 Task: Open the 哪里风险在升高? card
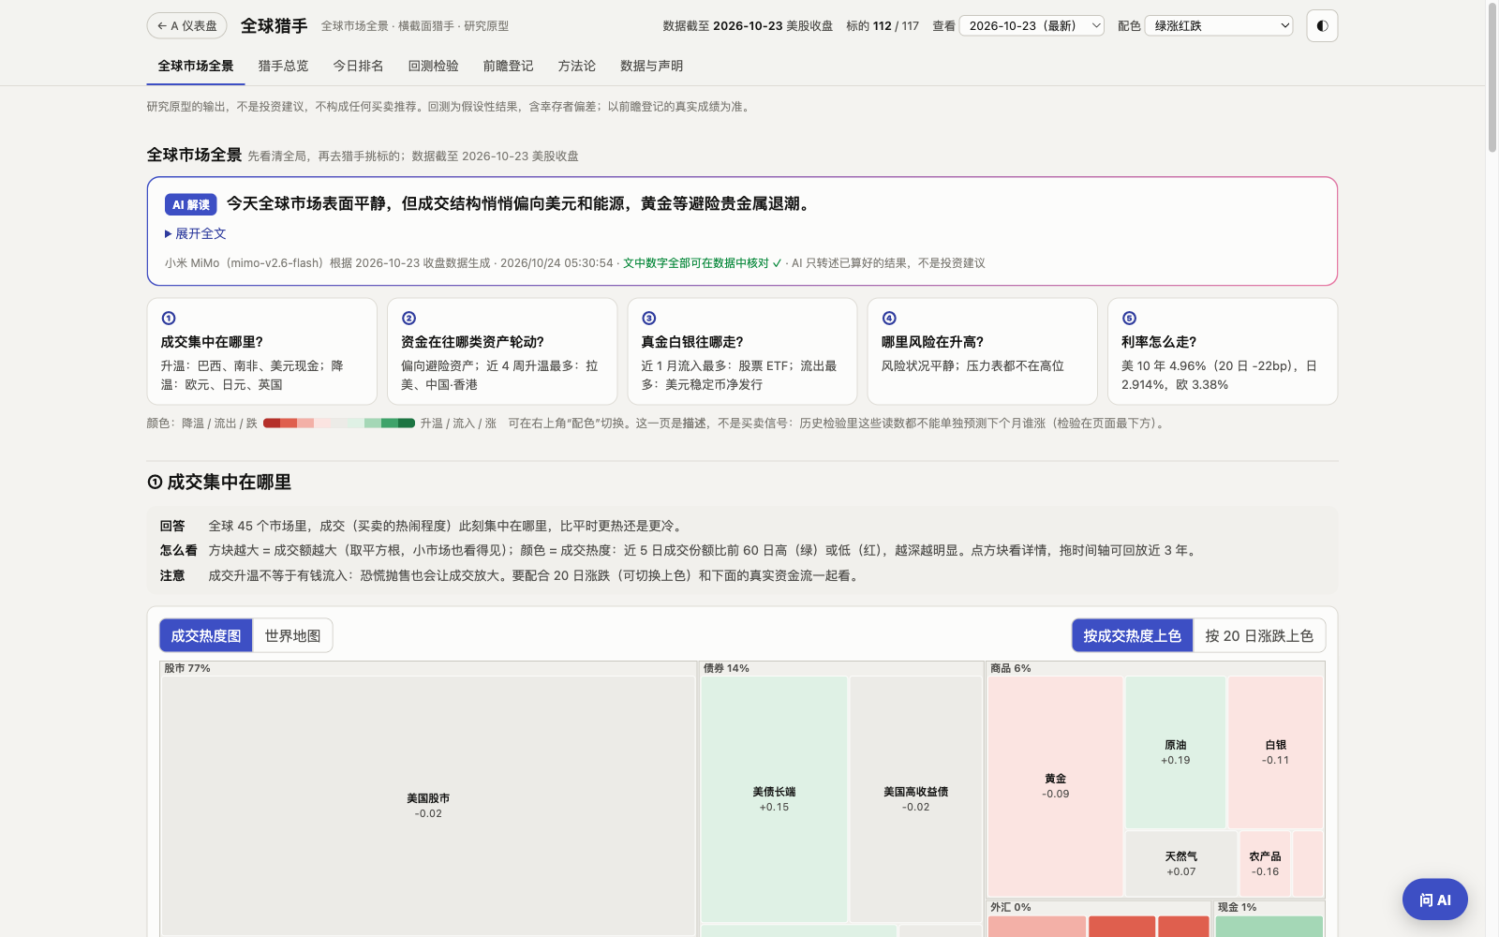click(x=982, y=351)
